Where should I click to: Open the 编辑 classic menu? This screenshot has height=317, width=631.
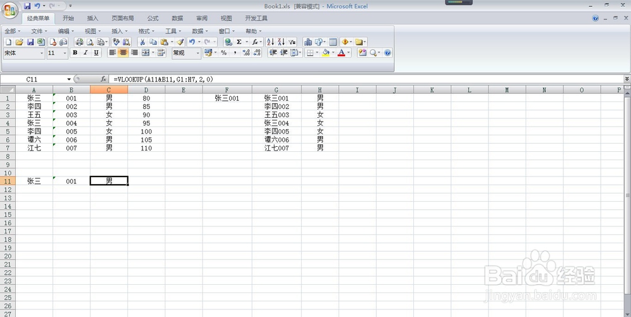point(66,31)
